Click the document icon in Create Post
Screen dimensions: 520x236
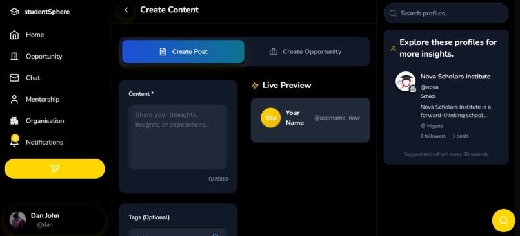163,51
